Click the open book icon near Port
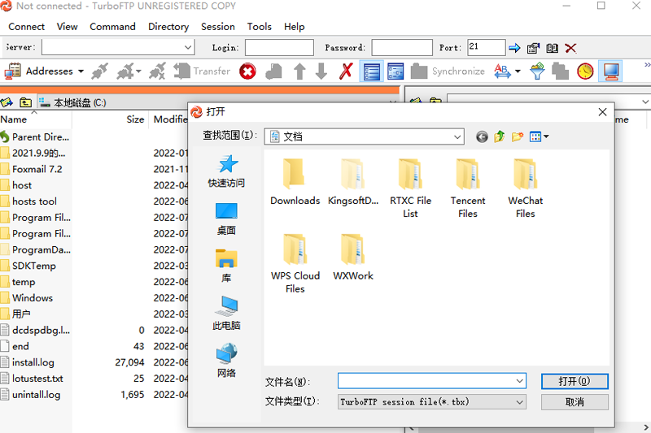This screenshot has height=433, width=651. [x=552, y=48]
